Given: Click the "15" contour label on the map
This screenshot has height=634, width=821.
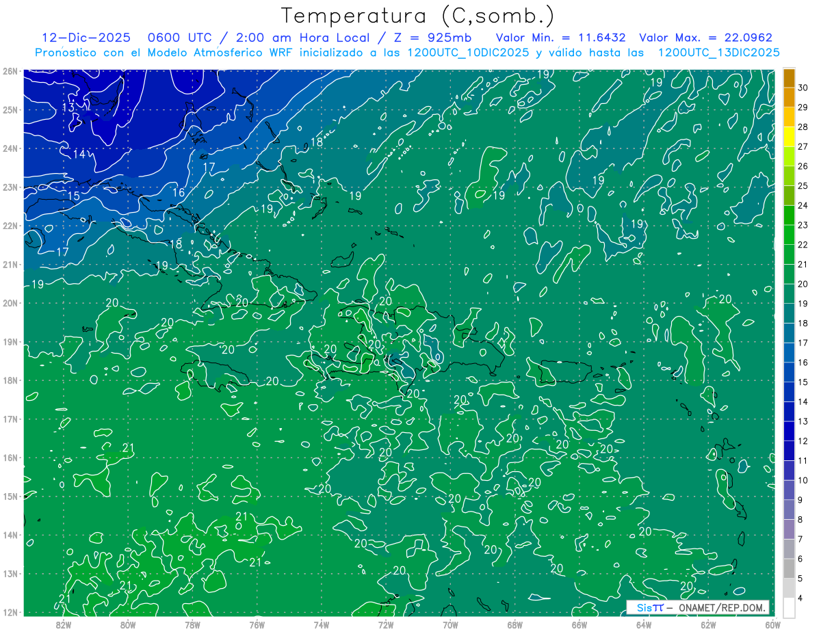Looking at the screenshot, I should [73, 197].
